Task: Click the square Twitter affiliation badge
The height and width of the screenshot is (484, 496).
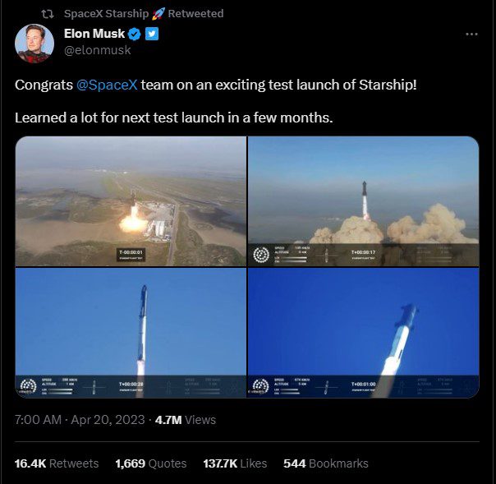Action: pos(152,34)
